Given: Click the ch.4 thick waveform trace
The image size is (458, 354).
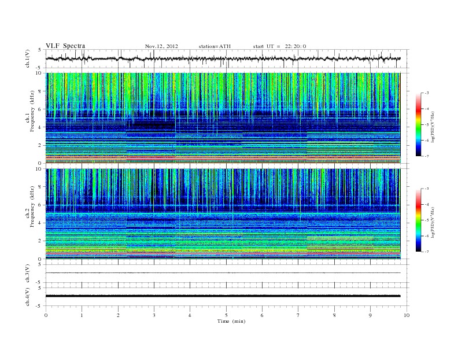Looking at the screenshot, I should [x=223, y=296].
